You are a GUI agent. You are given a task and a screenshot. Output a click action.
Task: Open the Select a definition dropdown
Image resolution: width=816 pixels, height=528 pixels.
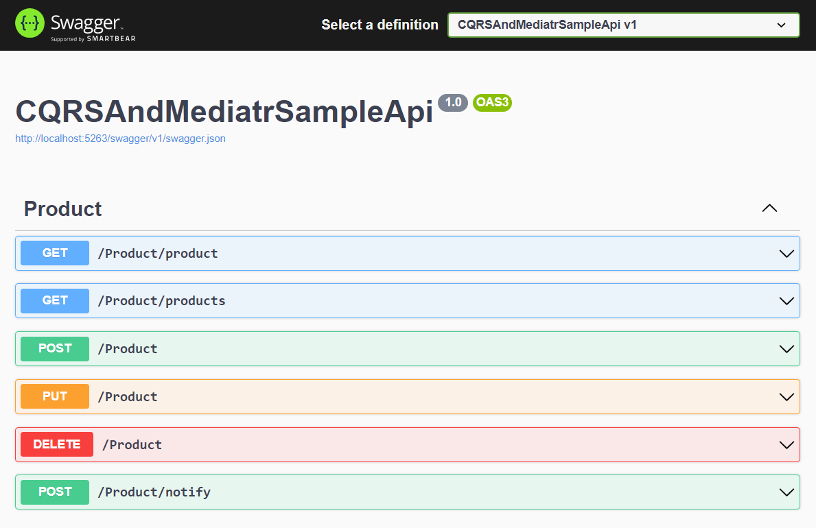tap(623, 25)
